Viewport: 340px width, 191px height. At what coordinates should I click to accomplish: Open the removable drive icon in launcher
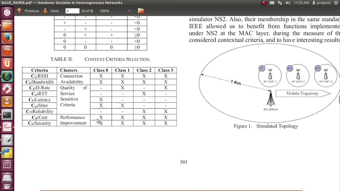pos(7,178)
